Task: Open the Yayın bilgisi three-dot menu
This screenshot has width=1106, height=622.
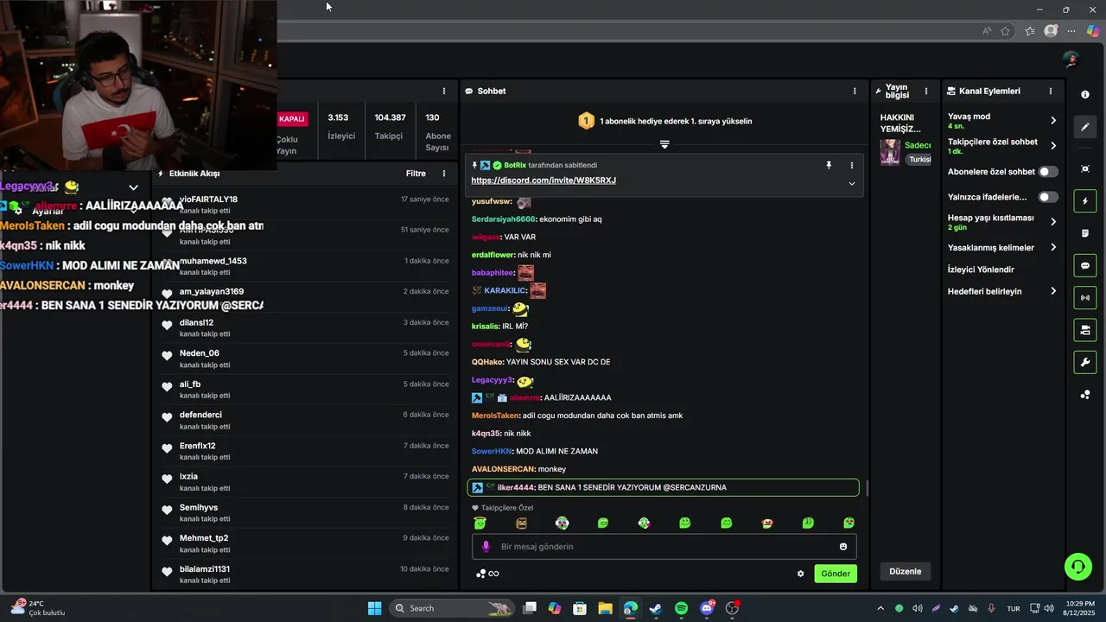Action: [926, 91]
